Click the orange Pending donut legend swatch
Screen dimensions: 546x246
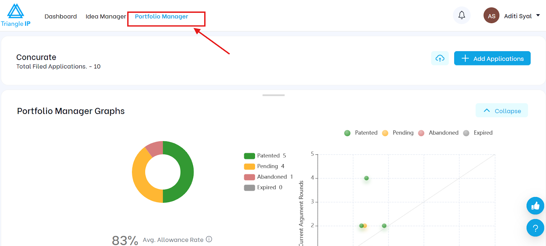[249, 167]
